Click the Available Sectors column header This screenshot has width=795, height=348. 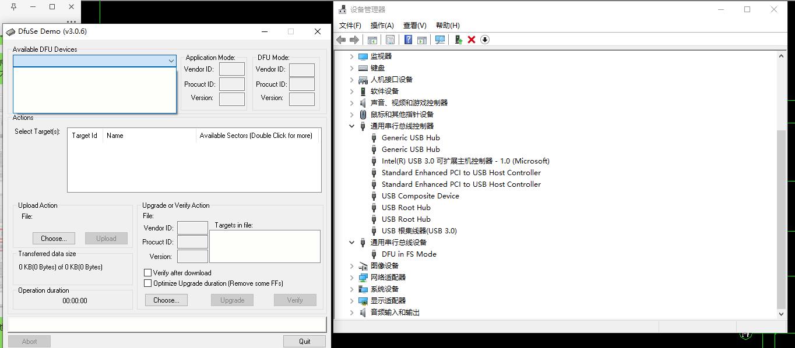pos(258,136)
